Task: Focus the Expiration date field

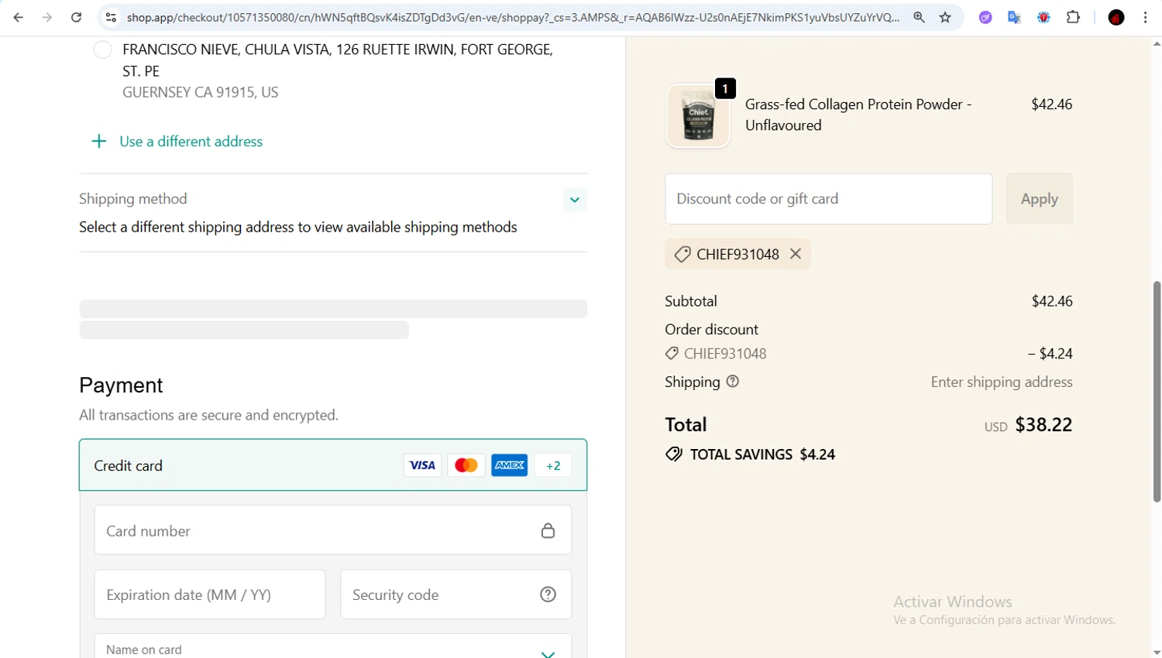Action: (210, 595)
